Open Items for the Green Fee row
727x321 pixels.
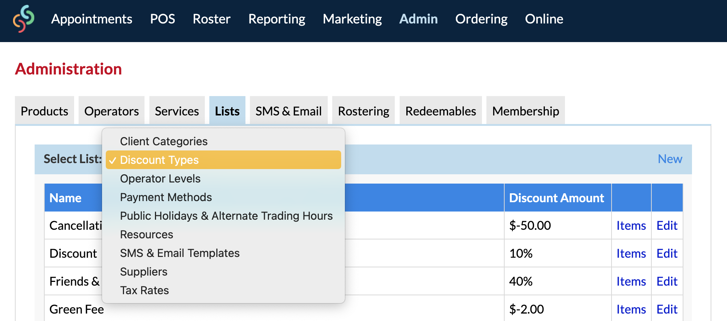point(631,309)
